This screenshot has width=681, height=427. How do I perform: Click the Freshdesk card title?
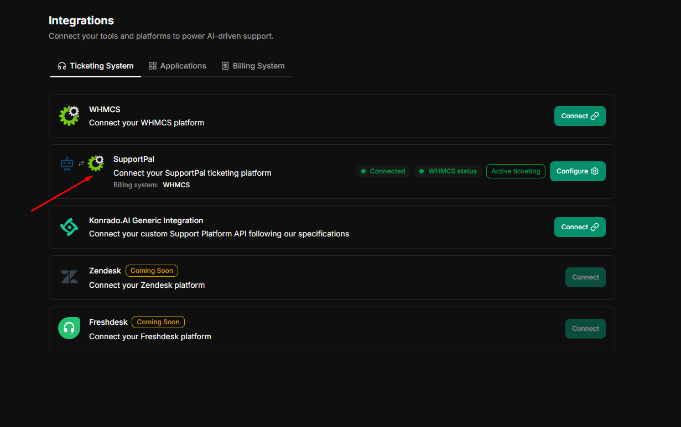point(108,322)
